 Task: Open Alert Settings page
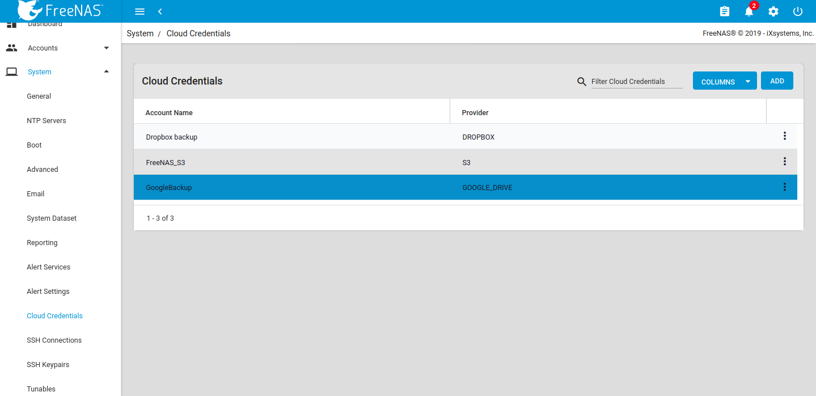coord(48,292)
